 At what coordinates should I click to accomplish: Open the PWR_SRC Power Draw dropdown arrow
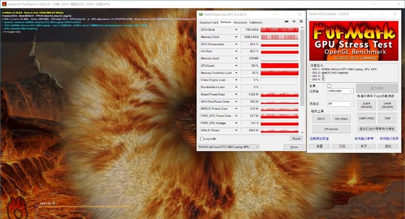236,116
